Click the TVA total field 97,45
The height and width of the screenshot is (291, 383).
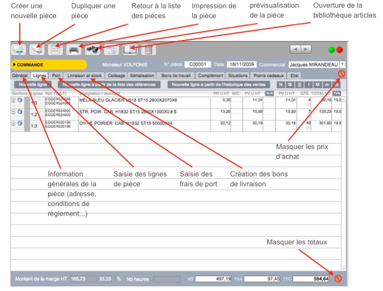point(262,279)
